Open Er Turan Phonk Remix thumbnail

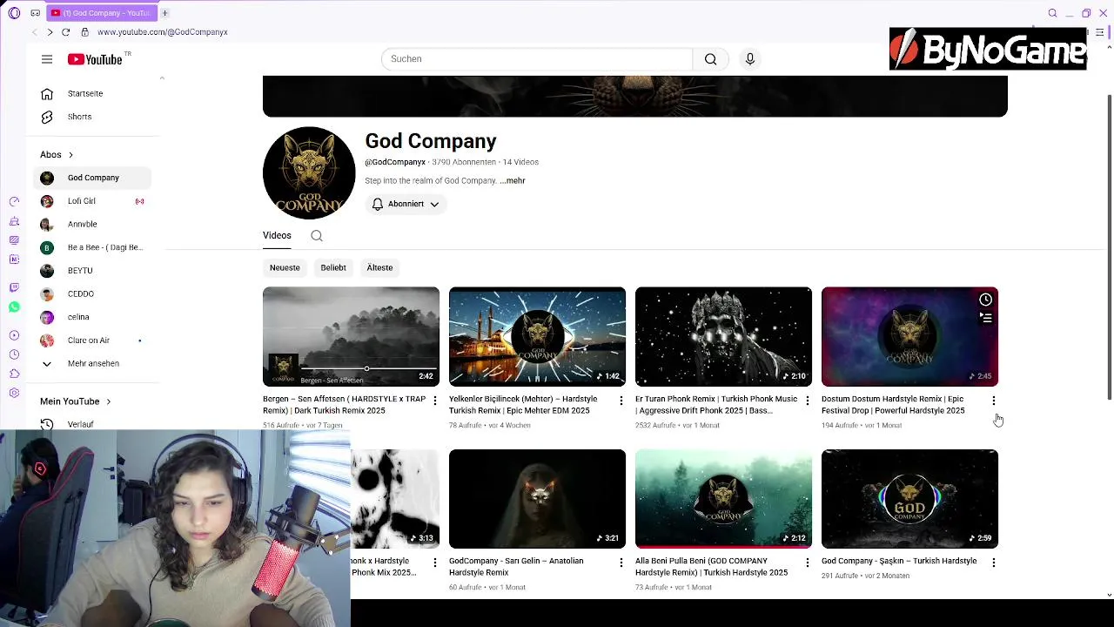[723, 336]
